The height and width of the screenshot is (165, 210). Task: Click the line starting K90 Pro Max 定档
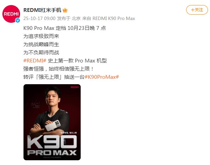tap(65, 28)
